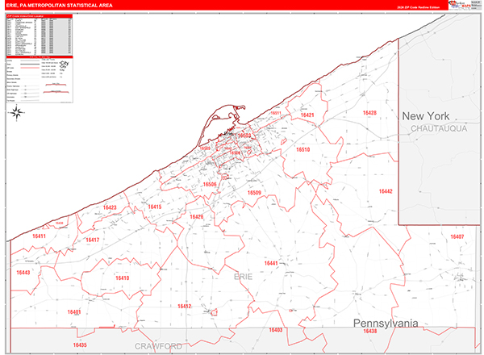Click the 'ERIE, PA METROPOLITAN STATISTICAL AREA' title
Screen dimensions: 484x355
pyautogui.click(x=59, y=6)
